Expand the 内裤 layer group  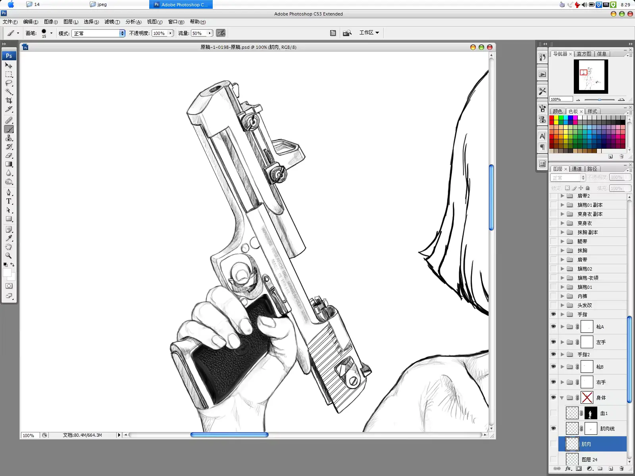coord(562,296)
